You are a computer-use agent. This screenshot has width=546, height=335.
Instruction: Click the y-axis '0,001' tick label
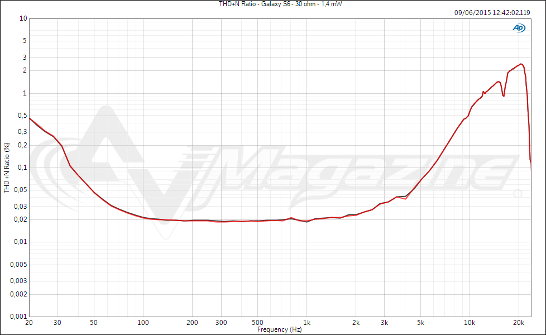coord(19,317)
